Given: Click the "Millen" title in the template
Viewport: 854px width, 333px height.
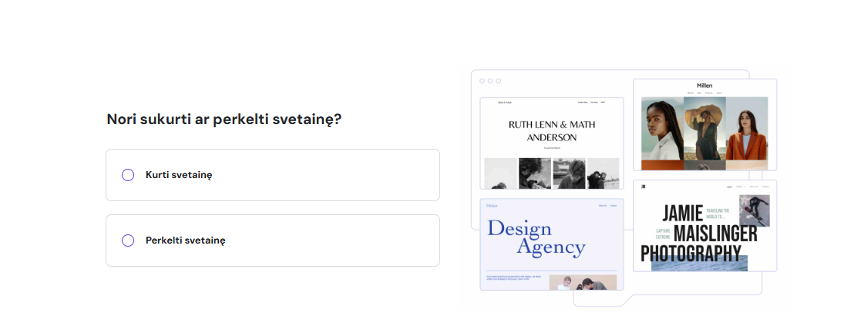Looking at the screenshot, I should click(x=704, y=86).
